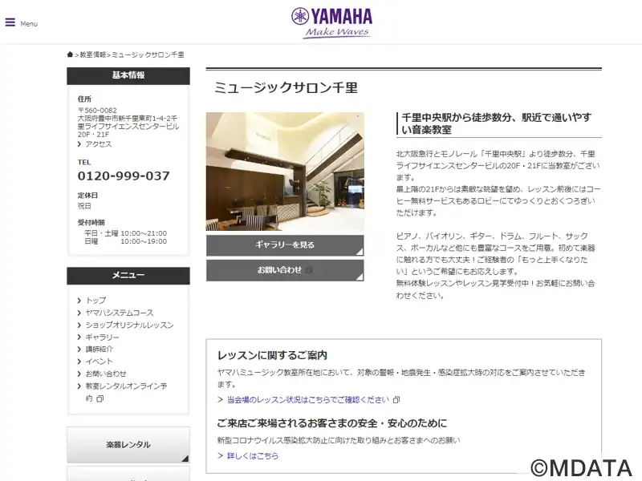
Task: Click the ギャラリーを見る button
Action: (x=285, y=245)
